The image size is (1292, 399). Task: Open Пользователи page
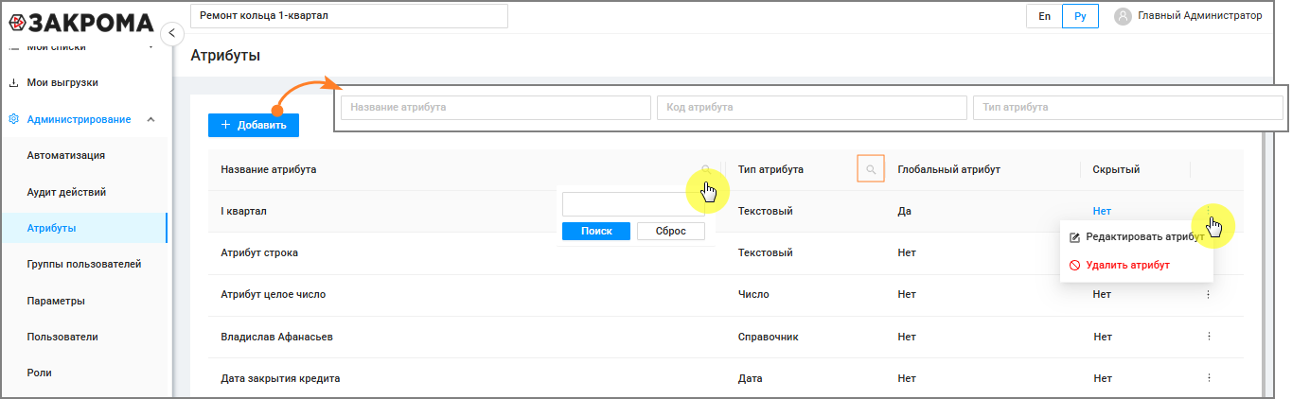[x=62, y=337]
